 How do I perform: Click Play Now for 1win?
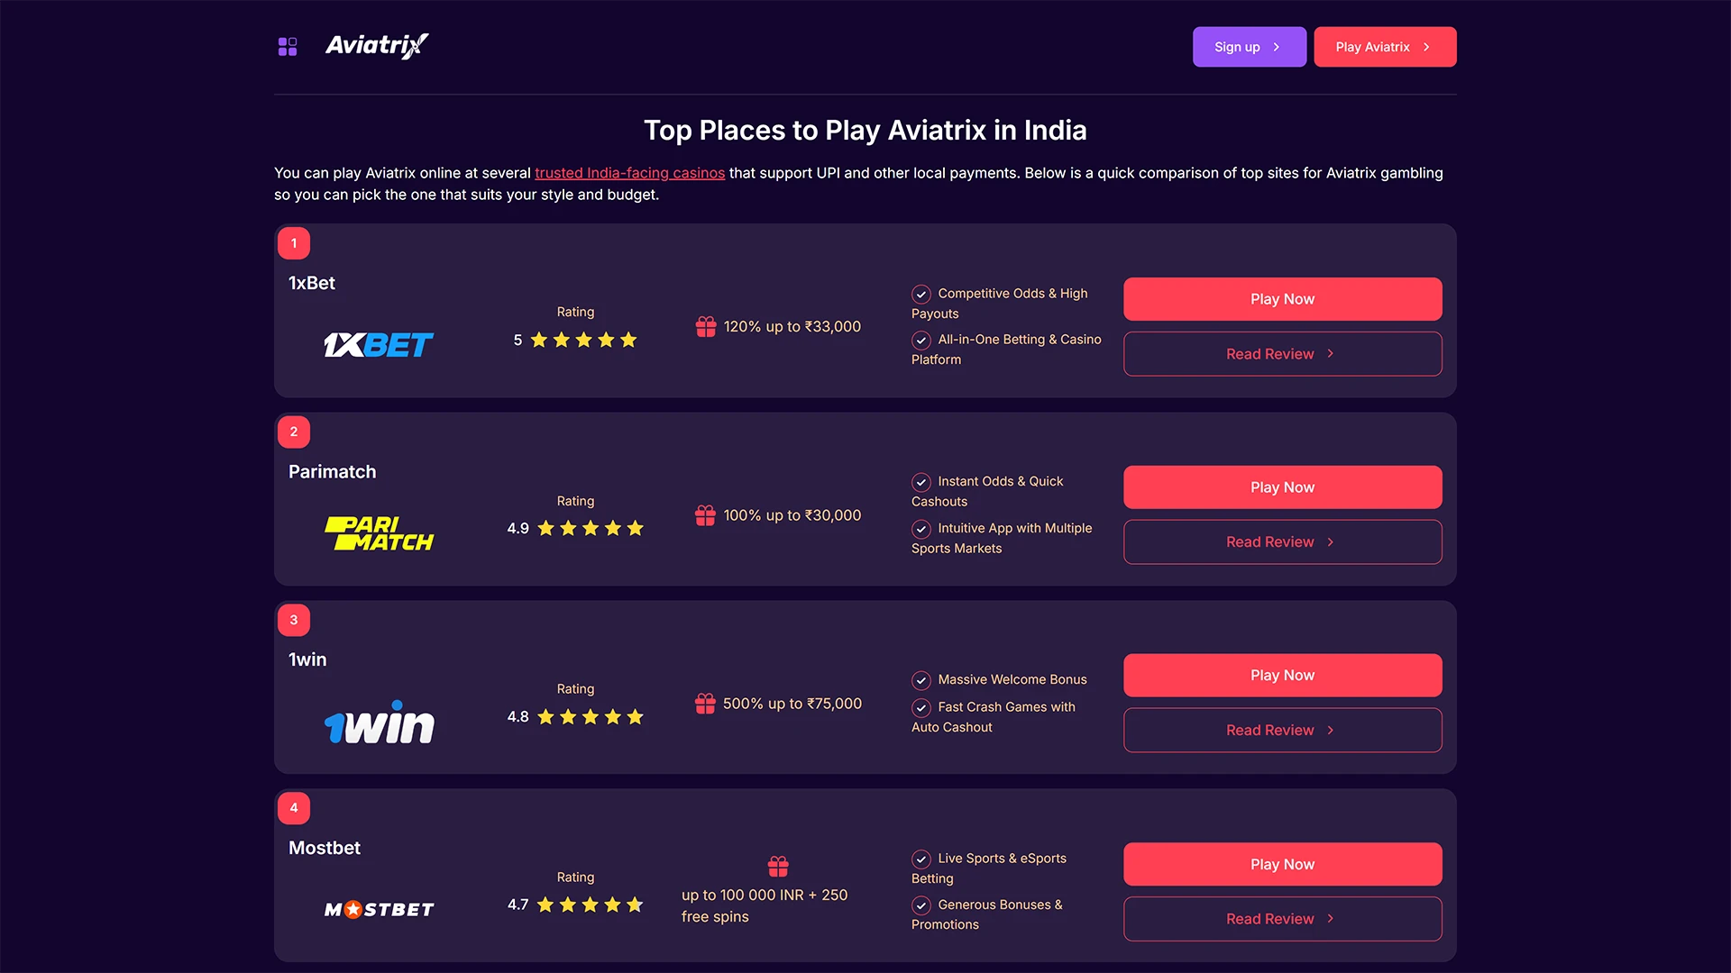[x=1281, y=674]
